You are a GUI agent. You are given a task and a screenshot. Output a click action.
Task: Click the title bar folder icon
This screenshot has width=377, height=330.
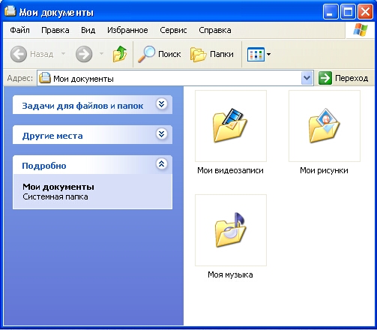coord(10,11)
